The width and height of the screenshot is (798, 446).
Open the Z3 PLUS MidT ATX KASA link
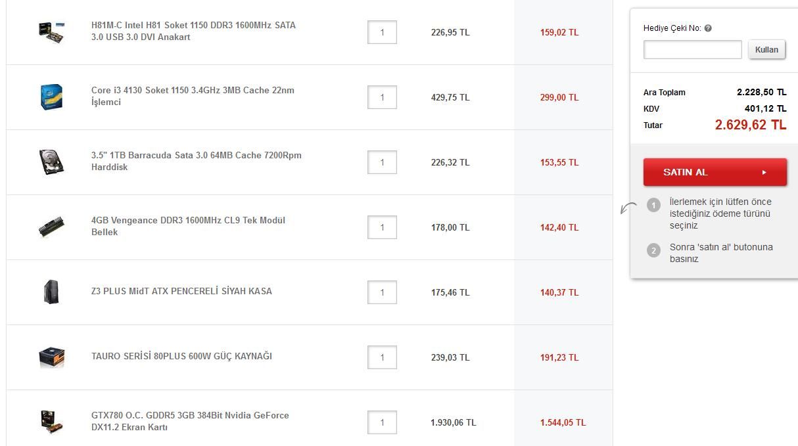tap(181, 291)
